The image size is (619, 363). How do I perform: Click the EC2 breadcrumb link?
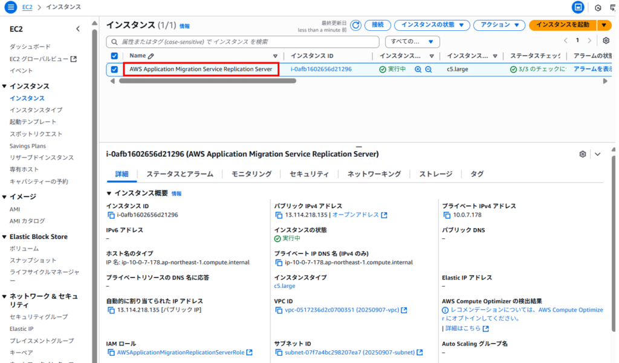[27, 7]
